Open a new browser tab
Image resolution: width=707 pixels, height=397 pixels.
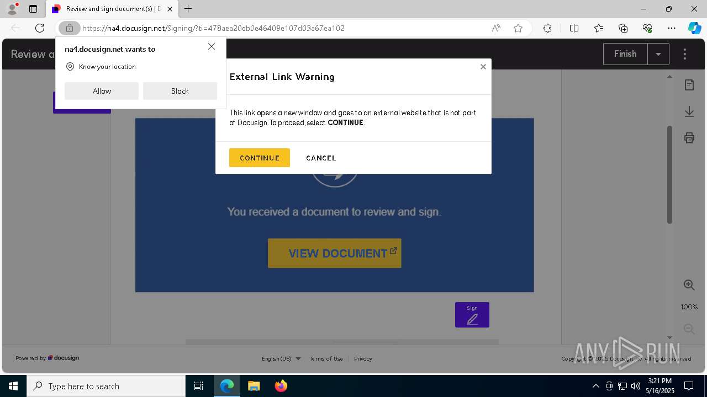click(188, 9)
